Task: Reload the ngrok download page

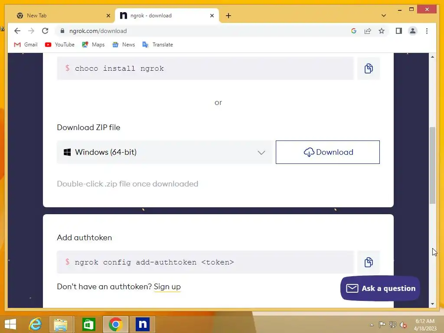Action: tap(45, 31)
